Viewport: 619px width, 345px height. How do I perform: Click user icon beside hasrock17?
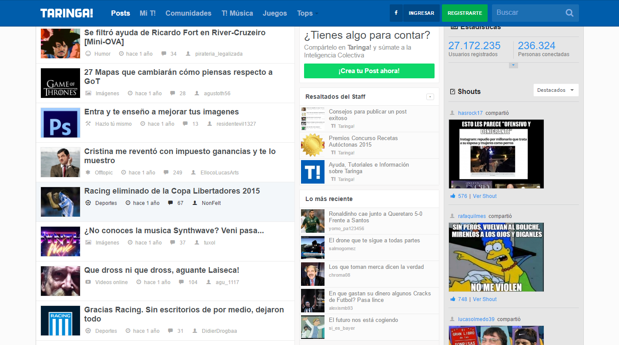tap(452, 113)
